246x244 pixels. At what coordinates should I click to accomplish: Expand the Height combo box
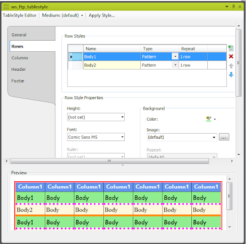122,117
